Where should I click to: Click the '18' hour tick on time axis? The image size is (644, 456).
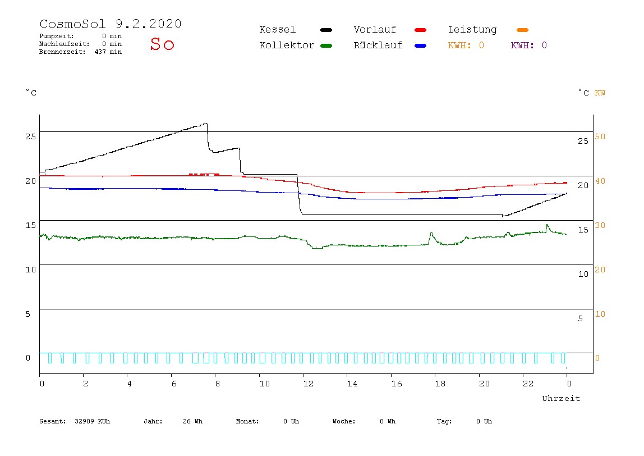(440, 384)
